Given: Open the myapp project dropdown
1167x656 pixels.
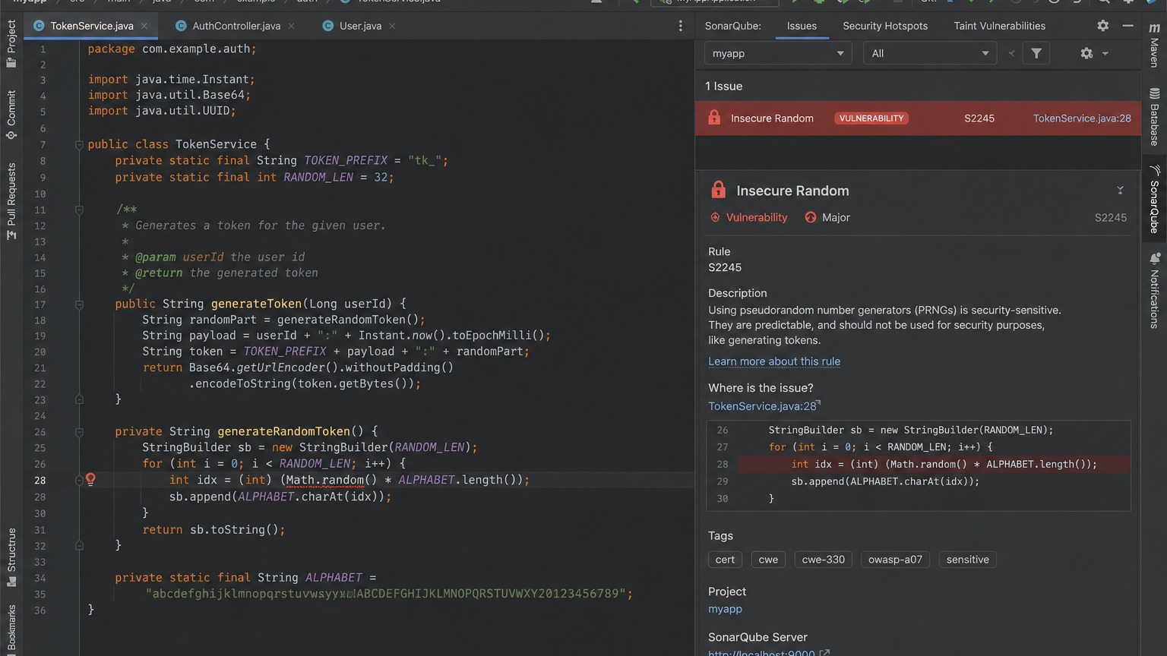Looking at the screenshot, I should (x=778, y=53).
